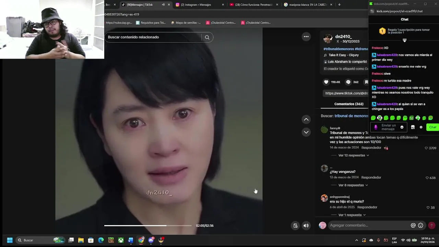
Task: Select the last green emote in Kick emote row
Action: coord(431,118)
